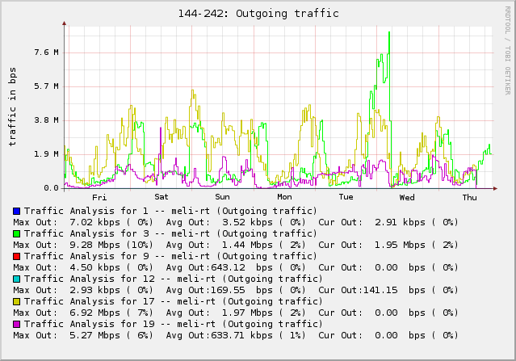Click the Sun label on the time axis

[222, 197]
